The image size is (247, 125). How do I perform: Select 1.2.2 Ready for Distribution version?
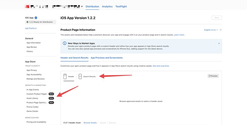(40, 22)
